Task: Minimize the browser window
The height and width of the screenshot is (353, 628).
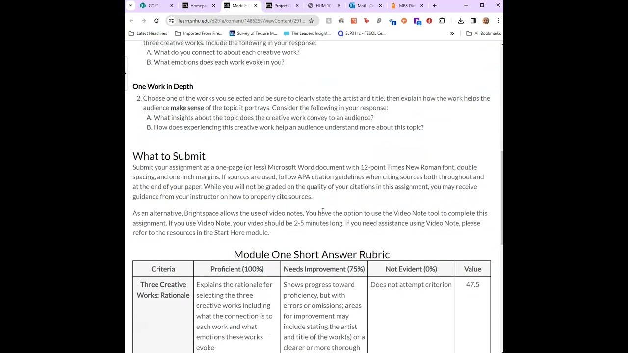Action: pos(466,6)
